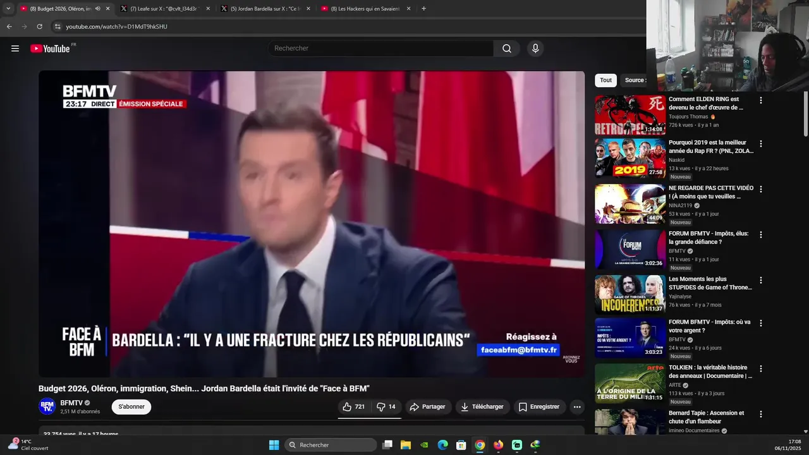The height and width of the screenshot is (455, 809).
Task: Mute the Budget 2026 tab audio icon
Action: click(97, 9)
